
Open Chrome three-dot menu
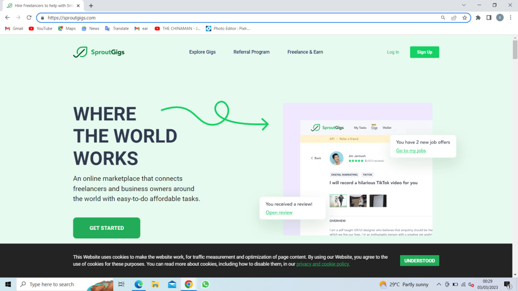tap(510, 18)
